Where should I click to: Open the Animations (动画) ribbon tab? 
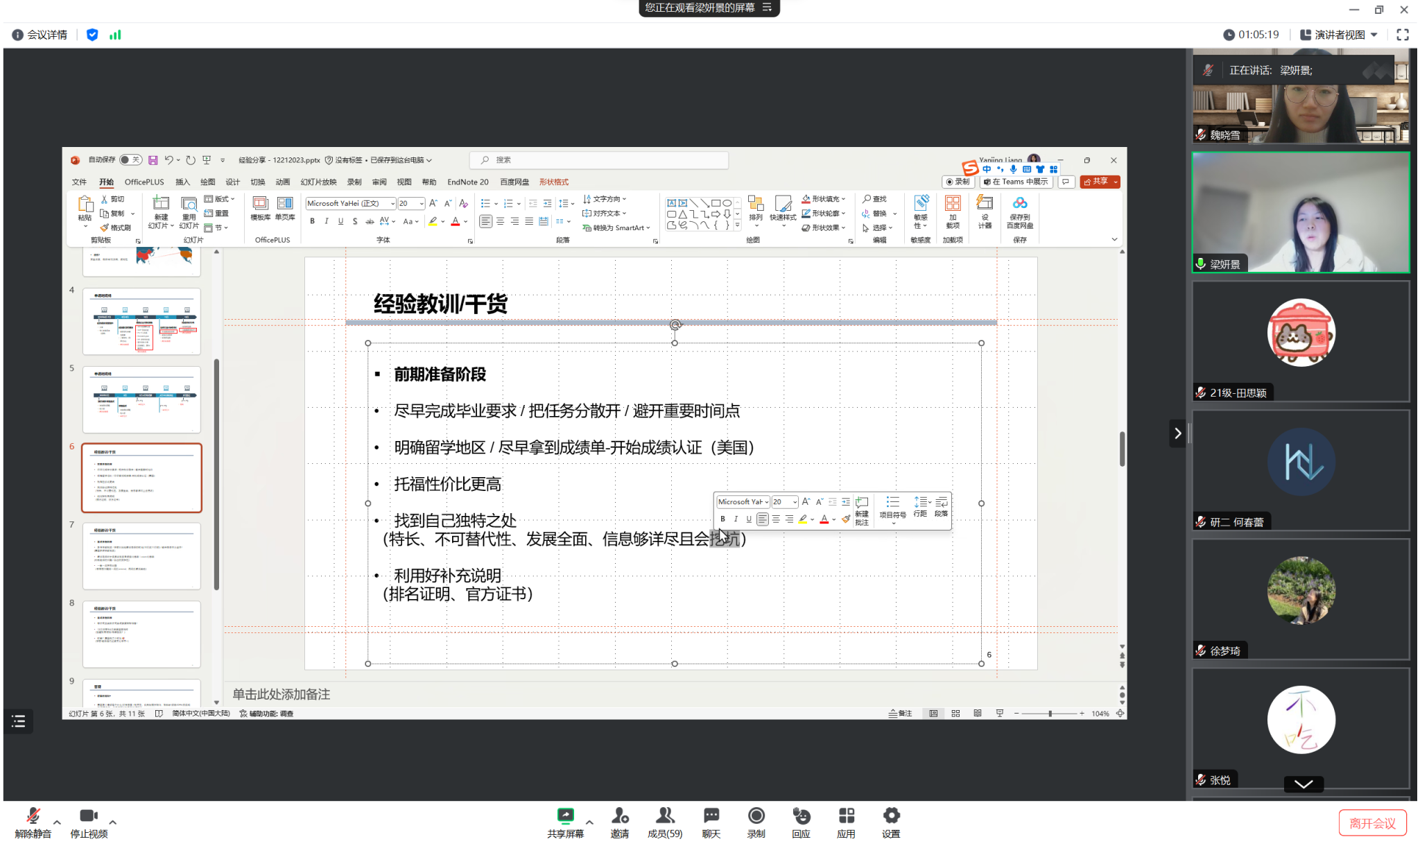(283, 182)
